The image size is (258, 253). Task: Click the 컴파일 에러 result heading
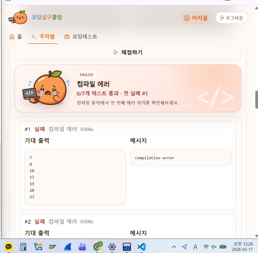(93, 84)
